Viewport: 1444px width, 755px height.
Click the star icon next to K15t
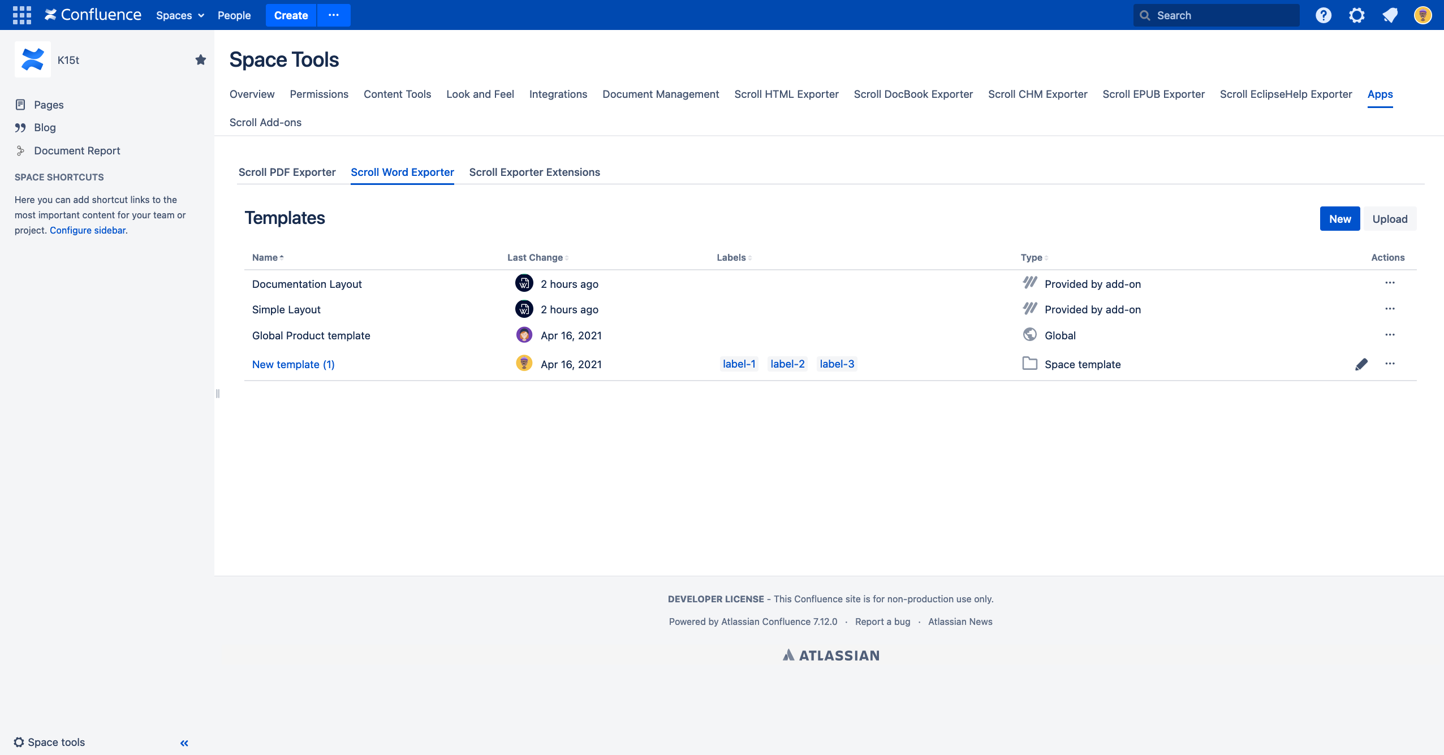200,60
